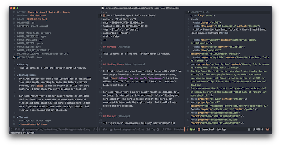This screenshot has height=146, width=281.
Task: Click the #+HUGO_AUTO_SET_LASTMOD: t line
Action: click(33, 50)
